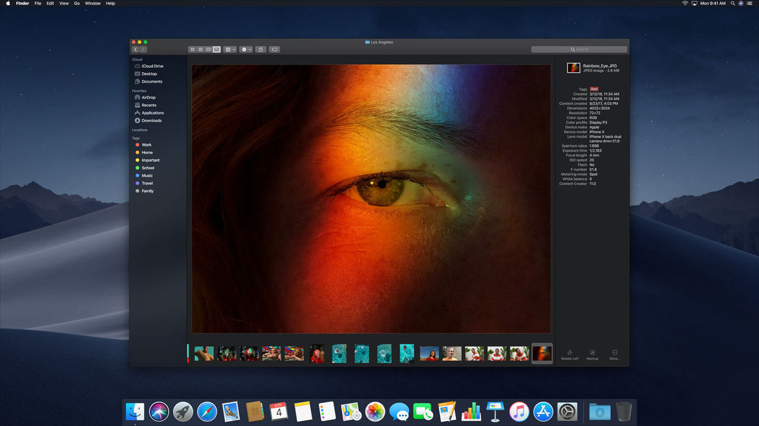Open AirDrop from the sidebar
This screenshot has height=426, width=759.
(148, 97)
